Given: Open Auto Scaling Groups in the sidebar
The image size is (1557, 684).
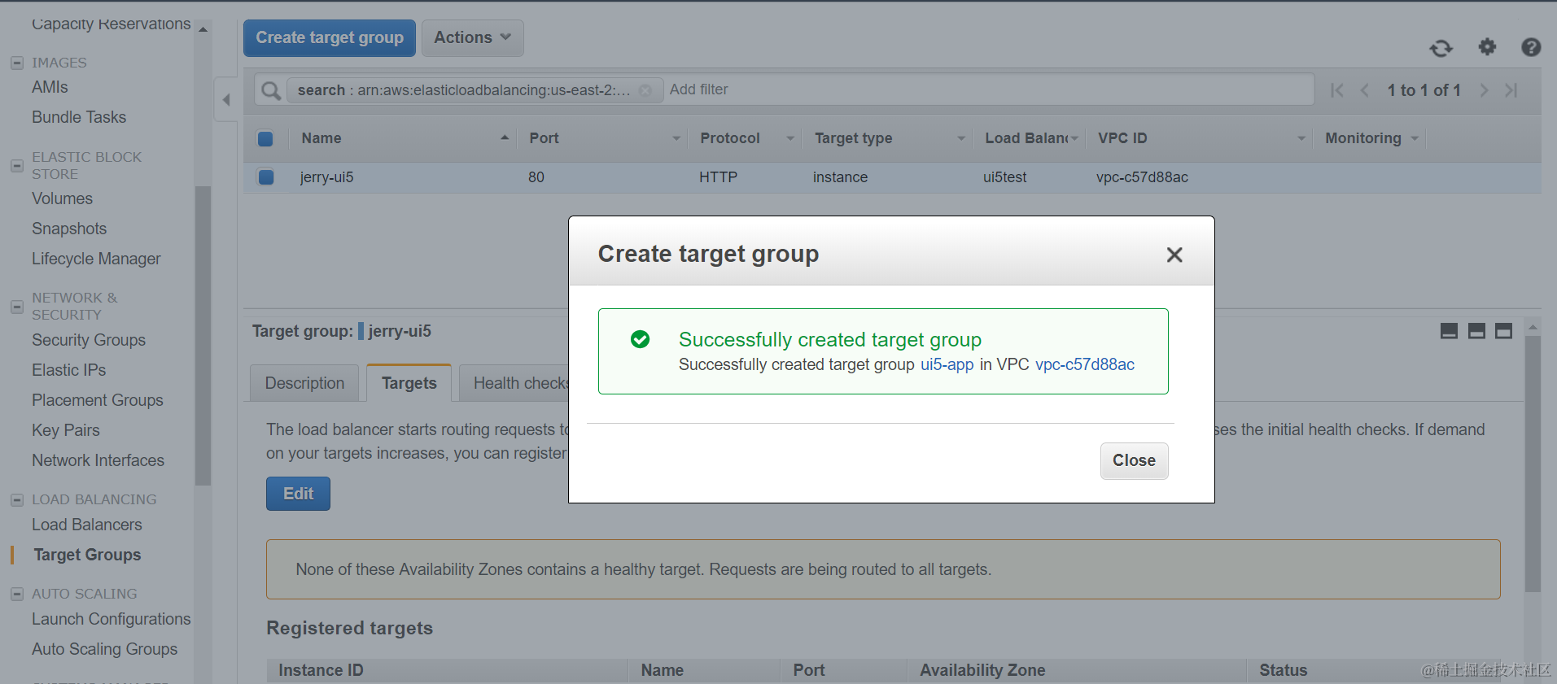Looking at the screenshot, I should [104, 649].
